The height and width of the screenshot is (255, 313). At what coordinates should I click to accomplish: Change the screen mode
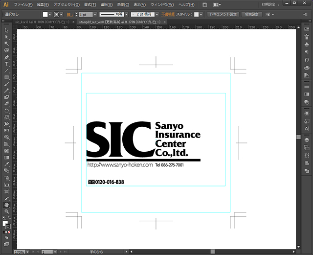[x=6, y=244]
